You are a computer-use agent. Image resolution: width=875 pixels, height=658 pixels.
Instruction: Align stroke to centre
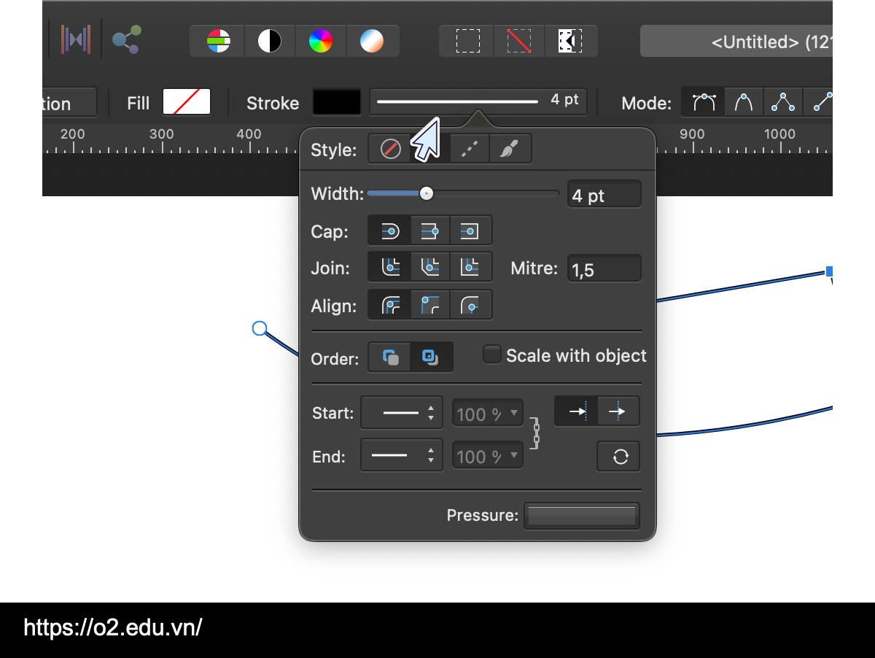click(390, 306)
